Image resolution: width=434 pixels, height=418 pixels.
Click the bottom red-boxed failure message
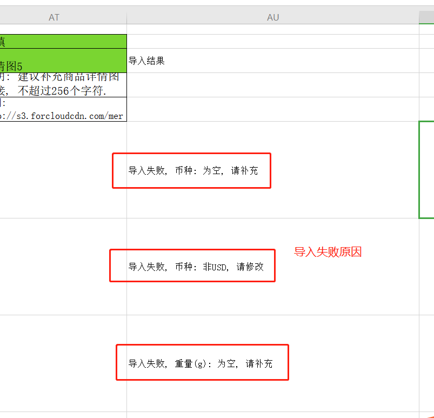[202, 362]
